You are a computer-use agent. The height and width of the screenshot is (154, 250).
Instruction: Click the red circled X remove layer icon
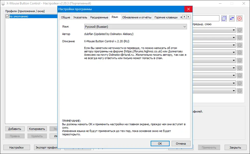[239, 18]
